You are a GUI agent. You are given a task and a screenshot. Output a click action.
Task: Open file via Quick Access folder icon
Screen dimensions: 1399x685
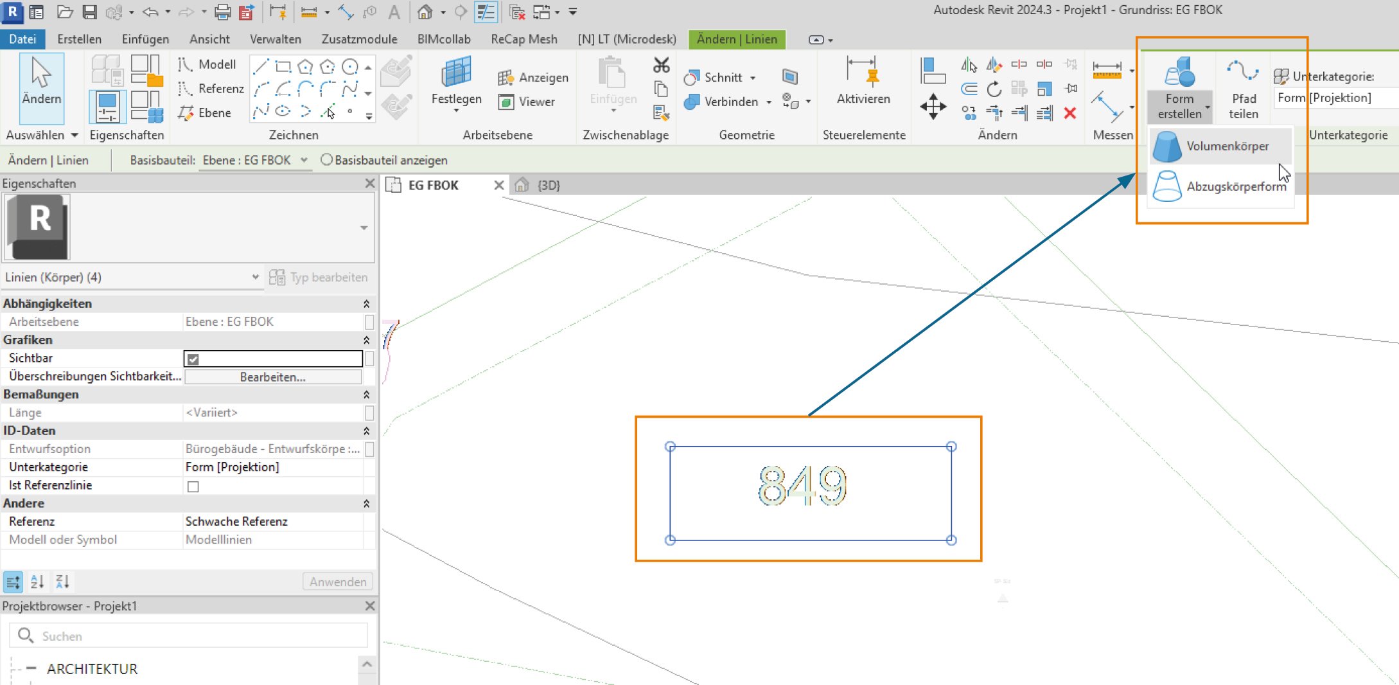point(64,12)
